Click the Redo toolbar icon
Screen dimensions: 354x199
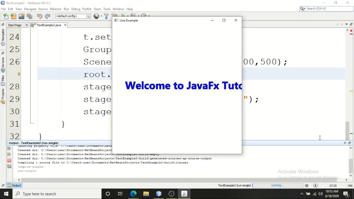[x=48, y=16]
